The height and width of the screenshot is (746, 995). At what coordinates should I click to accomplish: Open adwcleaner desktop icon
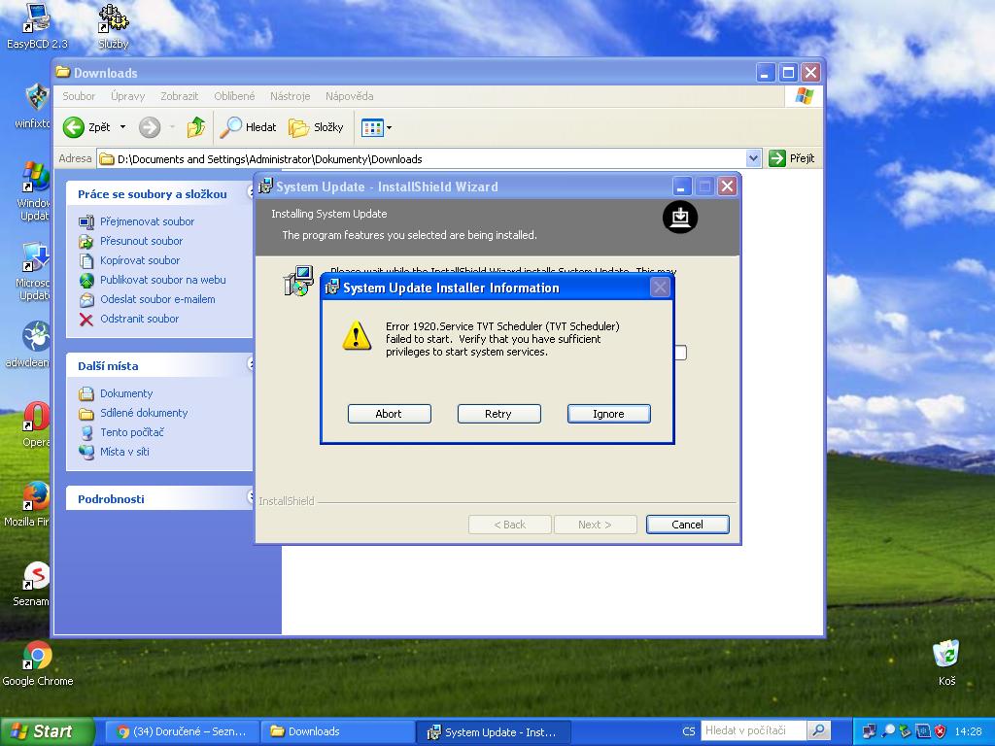point(28,345)
